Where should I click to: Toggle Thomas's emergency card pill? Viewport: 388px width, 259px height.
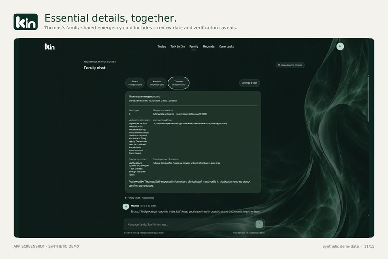[x=179, y=83]
